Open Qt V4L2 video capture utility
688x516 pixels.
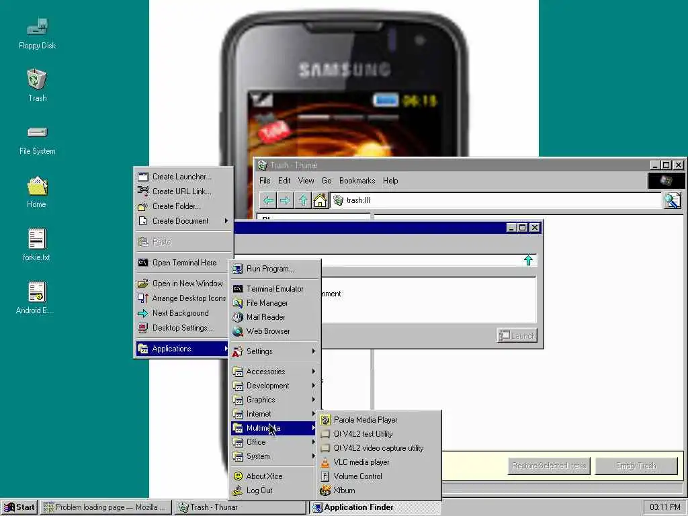(379, 448)
